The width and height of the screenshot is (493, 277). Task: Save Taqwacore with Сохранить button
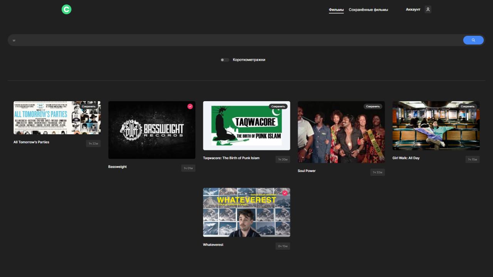tap(278, 106)
